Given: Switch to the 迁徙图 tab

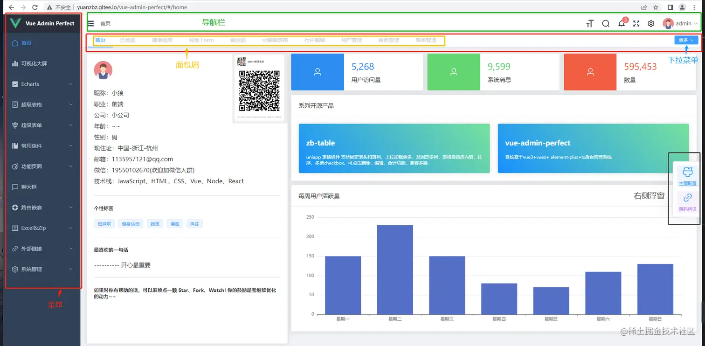Looking at the screenshot, I should (128, 40).
